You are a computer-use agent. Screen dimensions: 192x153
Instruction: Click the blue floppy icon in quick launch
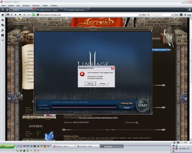pos(28,146)
